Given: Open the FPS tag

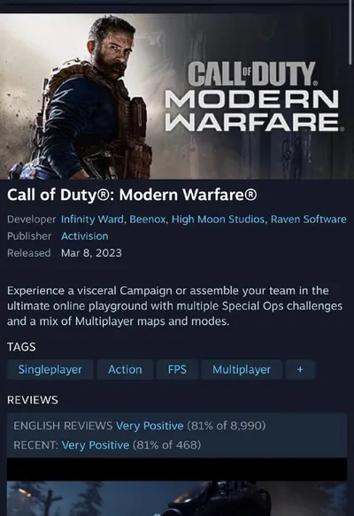Looking at the screenshot, I should pos(177,370).
